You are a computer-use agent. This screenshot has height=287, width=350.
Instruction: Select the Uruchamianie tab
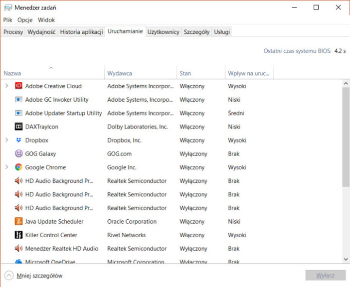click(x=125, y=31)
